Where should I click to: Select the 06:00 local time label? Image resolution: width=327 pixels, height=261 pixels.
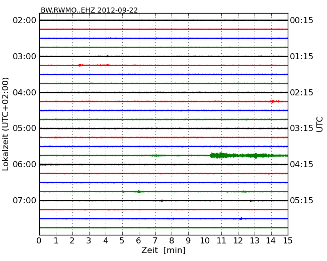click(25, 165)
